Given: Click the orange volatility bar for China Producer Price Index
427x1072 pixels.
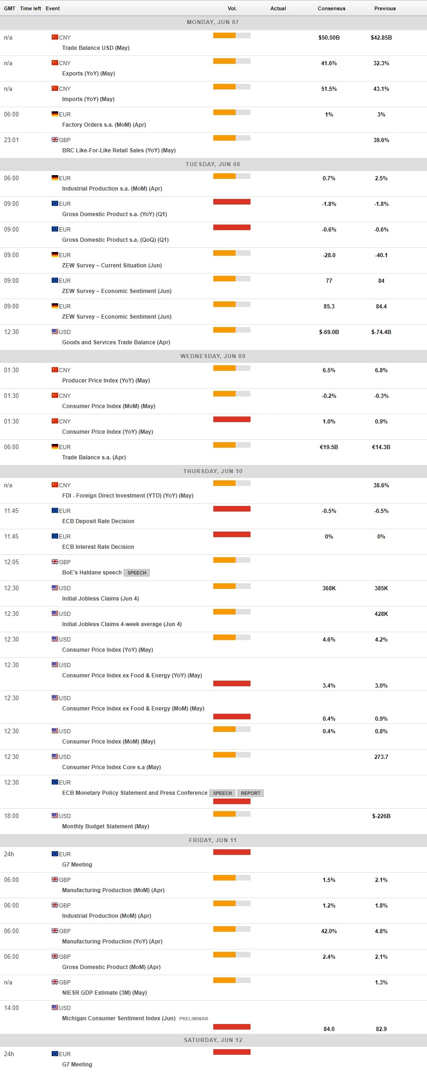Looking at the screenshot, I should [224, 368].
